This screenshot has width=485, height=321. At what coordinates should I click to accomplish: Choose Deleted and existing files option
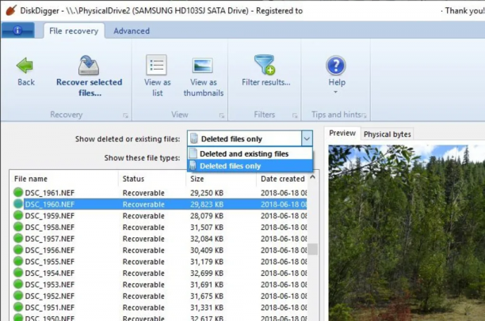(x=250, y=153)
